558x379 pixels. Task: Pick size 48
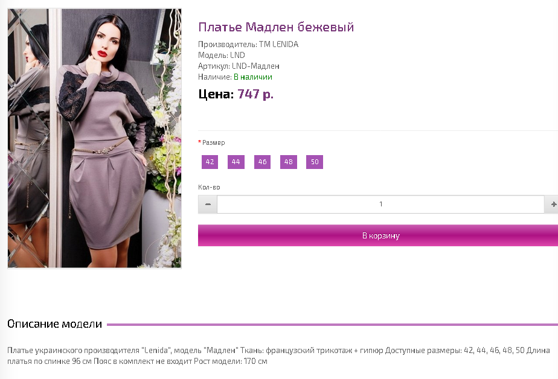click(289, 162)
